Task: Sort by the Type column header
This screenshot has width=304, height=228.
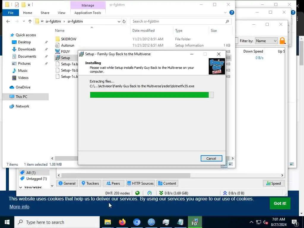Action: pos(178,31)
